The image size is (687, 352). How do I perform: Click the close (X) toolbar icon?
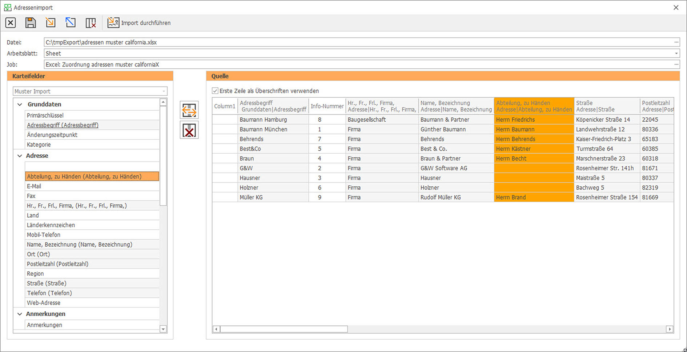[x=11, y=23]
